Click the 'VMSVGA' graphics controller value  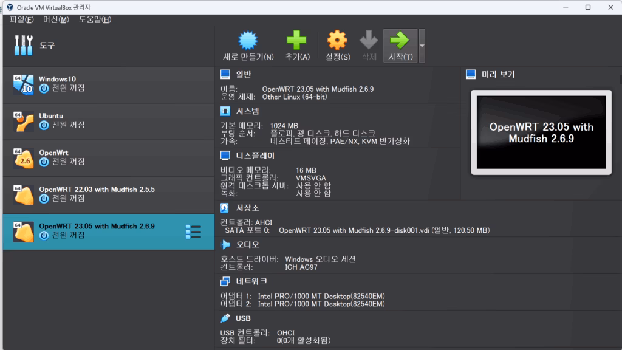(310, 178)
